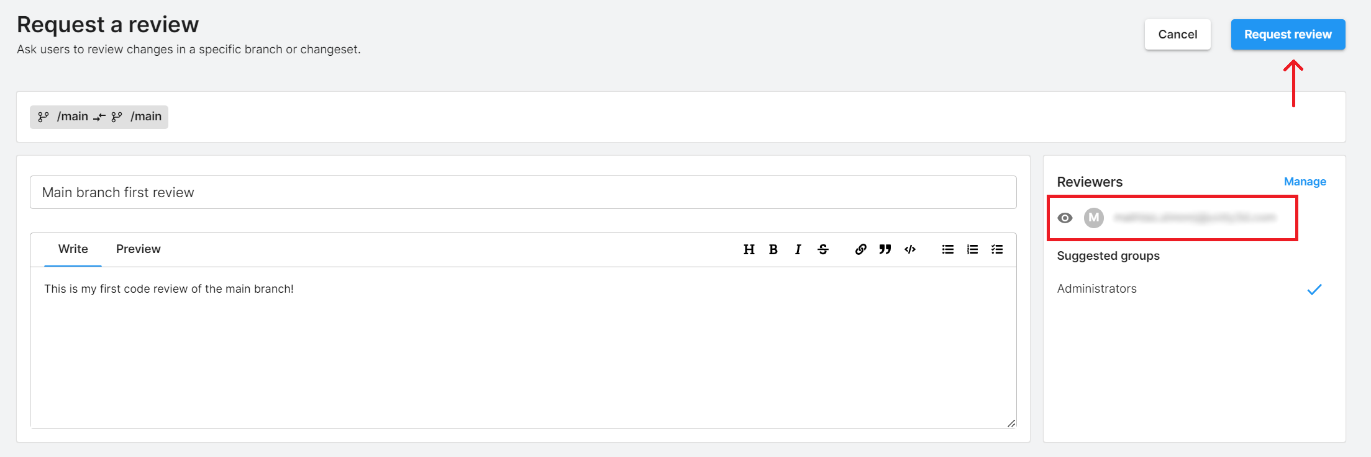Viewport: 1371px width, 457px height.
Task: Click the blue Request review button
Action: tap(1288, 35)
